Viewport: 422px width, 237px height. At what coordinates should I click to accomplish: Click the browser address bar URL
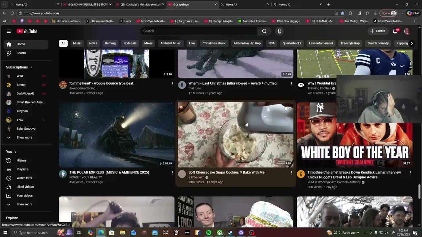(41, 13)
